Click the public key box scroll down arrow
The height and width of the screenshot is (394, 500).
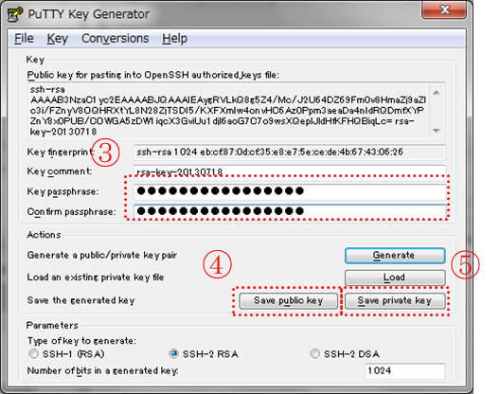pos(437,131)
